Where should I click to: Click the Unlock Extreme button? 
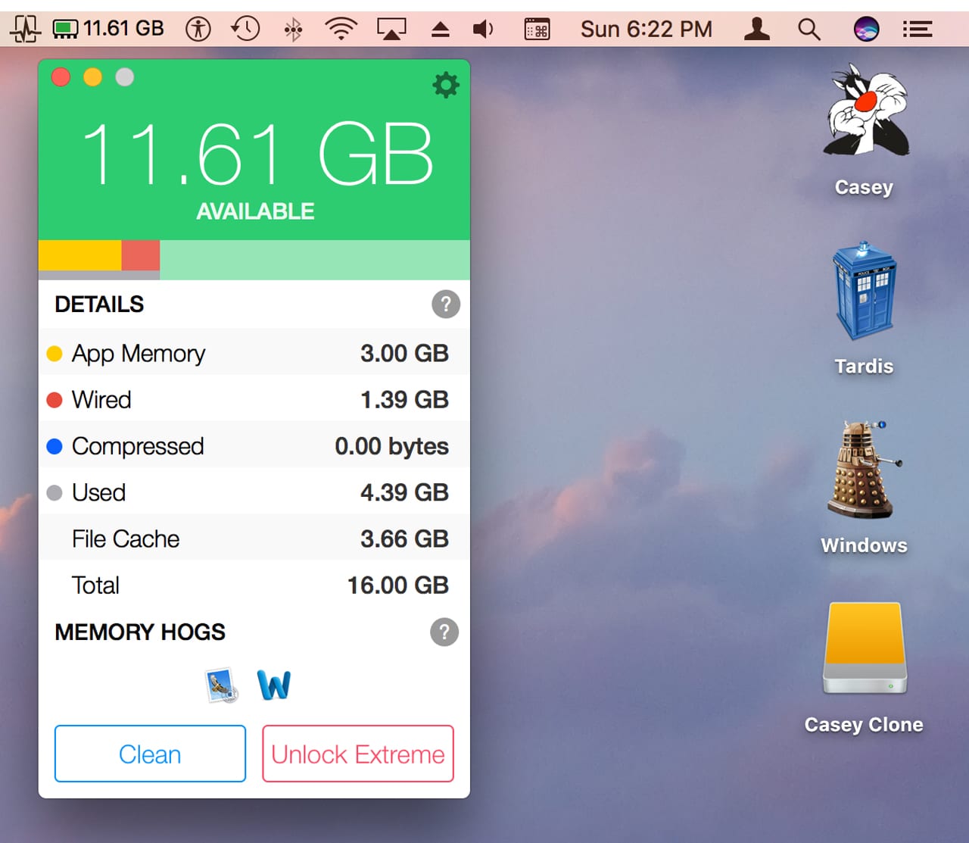pos(358,754)
